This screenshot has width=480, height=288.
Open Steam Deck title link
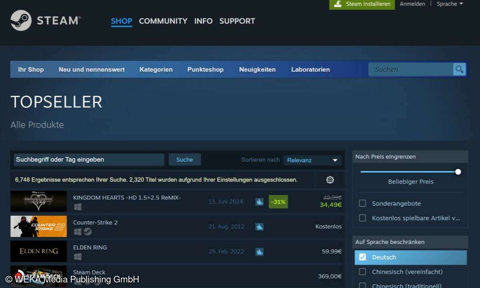coord(89,272)
